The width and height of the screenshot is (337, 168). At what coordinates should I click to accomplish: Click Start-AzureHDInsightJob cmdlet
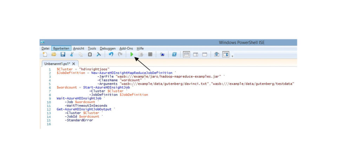(106, 87)
